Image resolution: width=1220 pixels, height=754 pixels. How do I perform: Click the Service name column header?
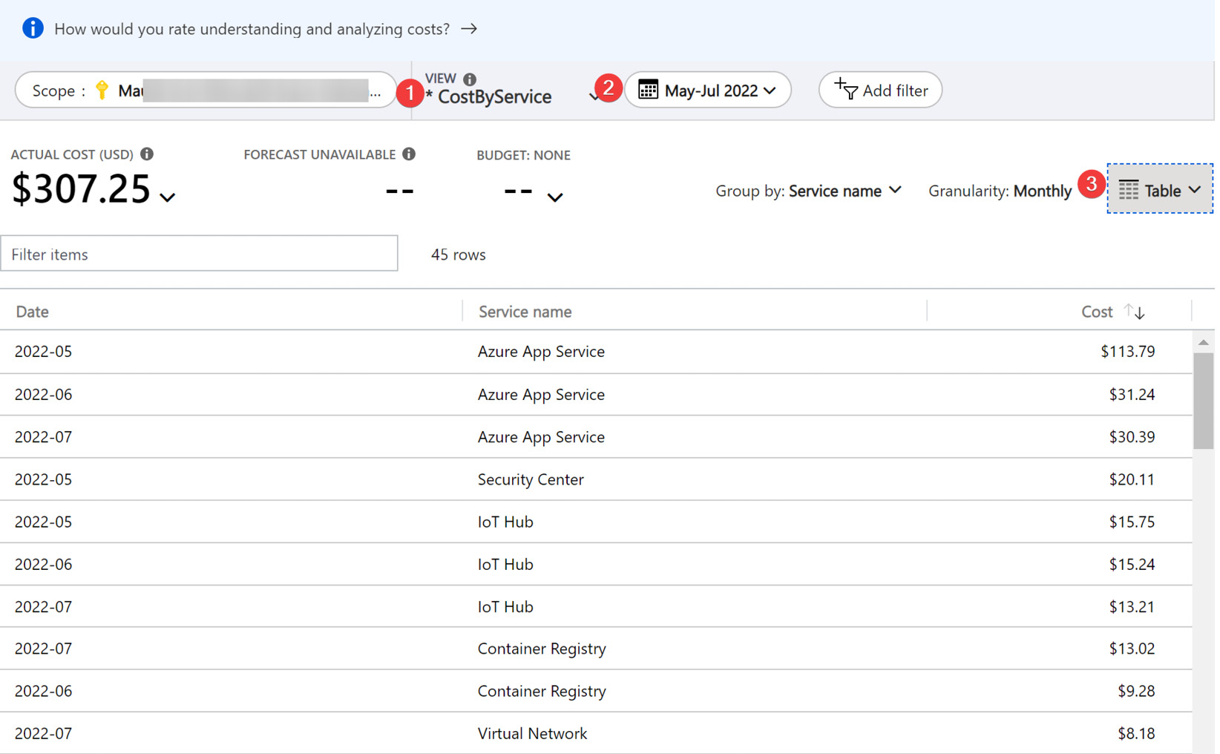tap(525, 312)
